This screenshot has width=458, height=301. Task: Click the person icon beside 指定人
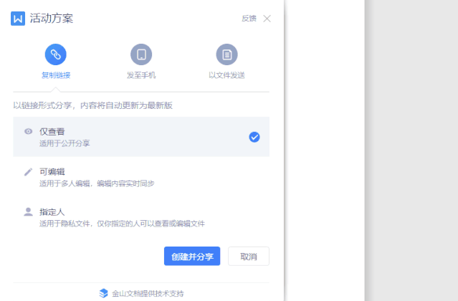pos(29,211)
